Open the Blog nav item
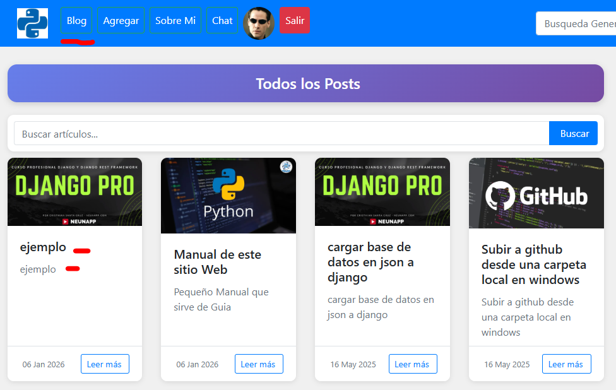This screenshot has height=390, width=616. (76, 21)
